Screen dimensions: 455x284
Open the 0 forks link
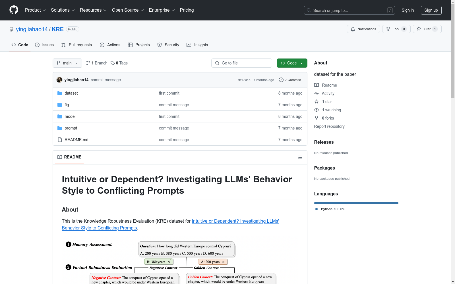(x=324, y=118)
